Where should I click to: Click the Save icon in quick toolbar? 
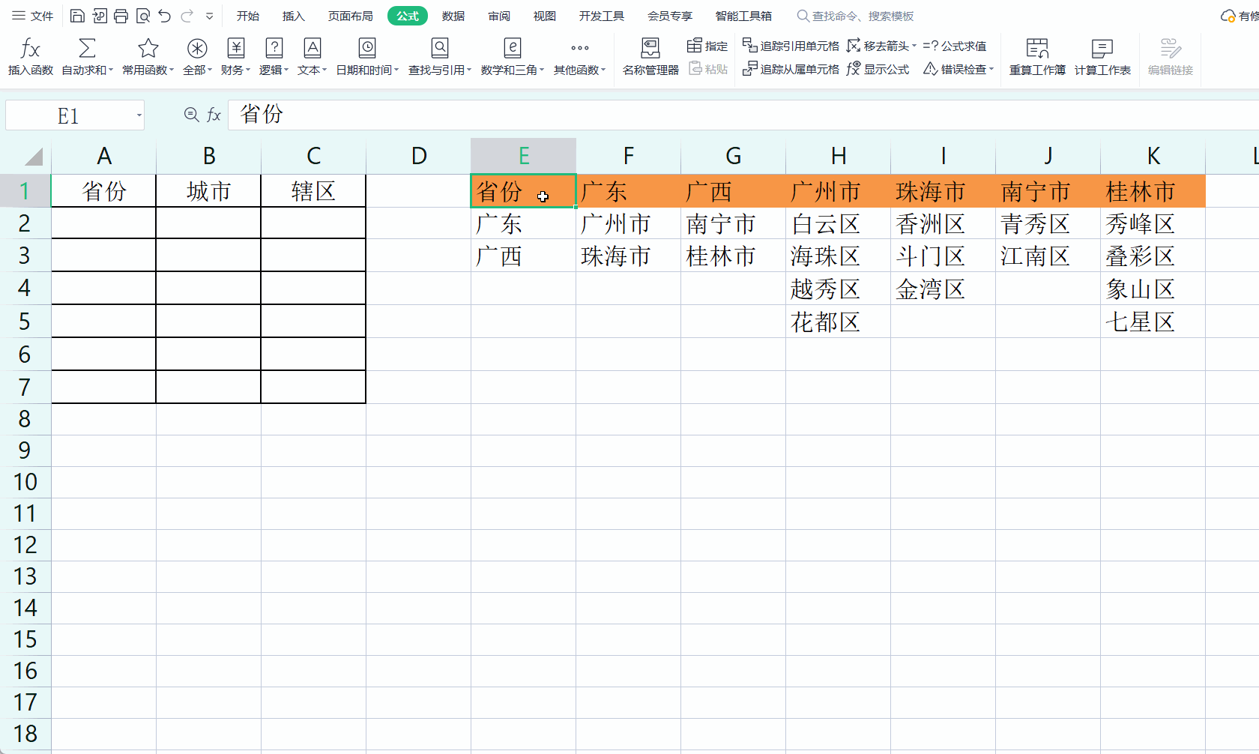pyautogui.click(x=77, y=16)
